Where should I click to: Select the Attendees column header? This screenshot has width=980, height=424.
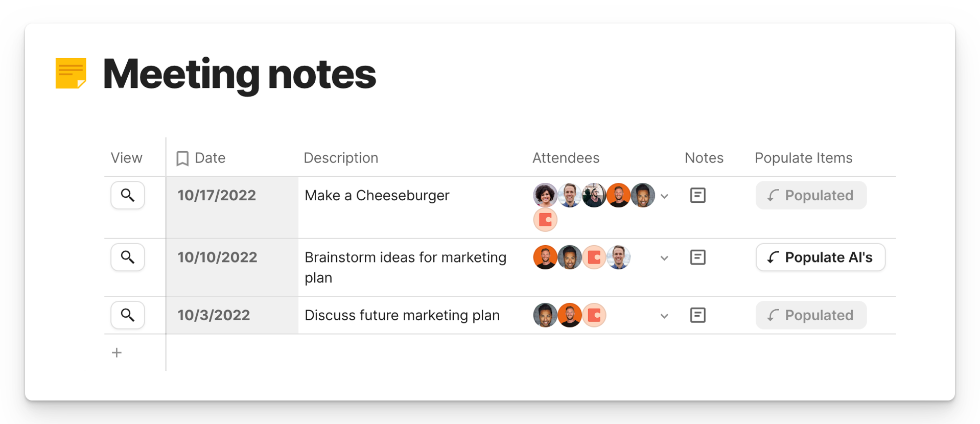[x=566, y=158]
